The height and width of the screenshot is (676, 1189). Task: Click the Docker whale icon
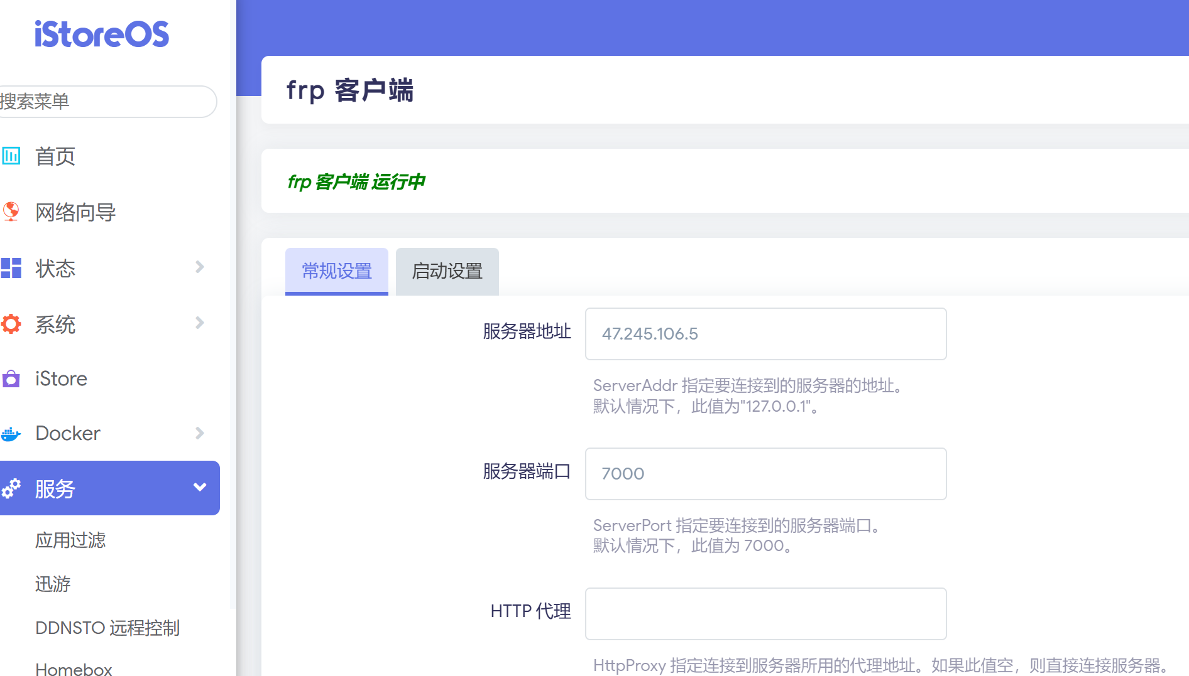11,433
